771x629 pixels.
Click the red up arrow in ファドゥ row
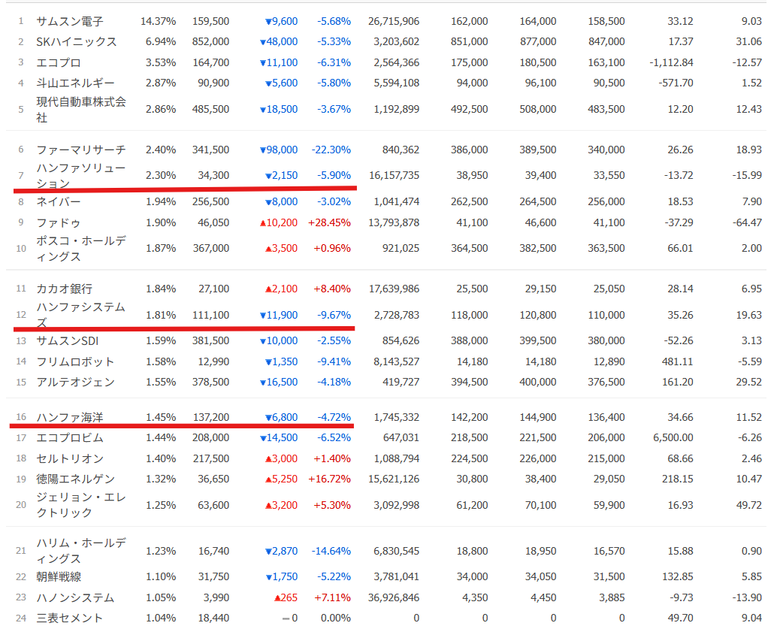(262, 223)
